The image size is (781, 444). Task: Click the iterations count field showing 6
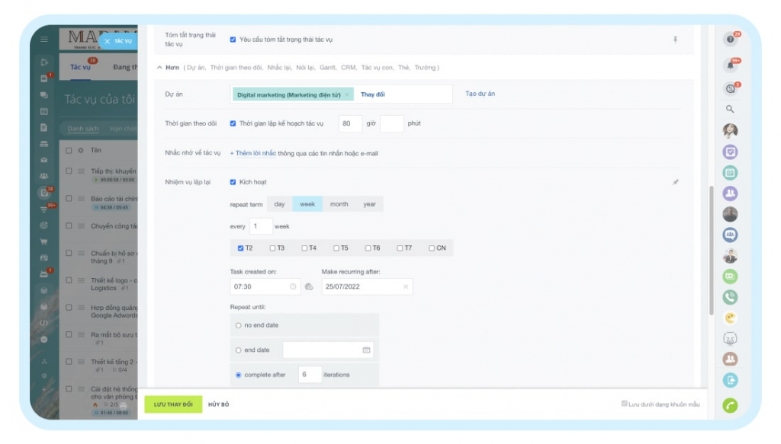pos(310,375)
